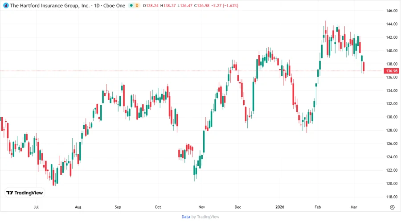
Task: Click the 1D interval label in header
Action: [97, 5]
